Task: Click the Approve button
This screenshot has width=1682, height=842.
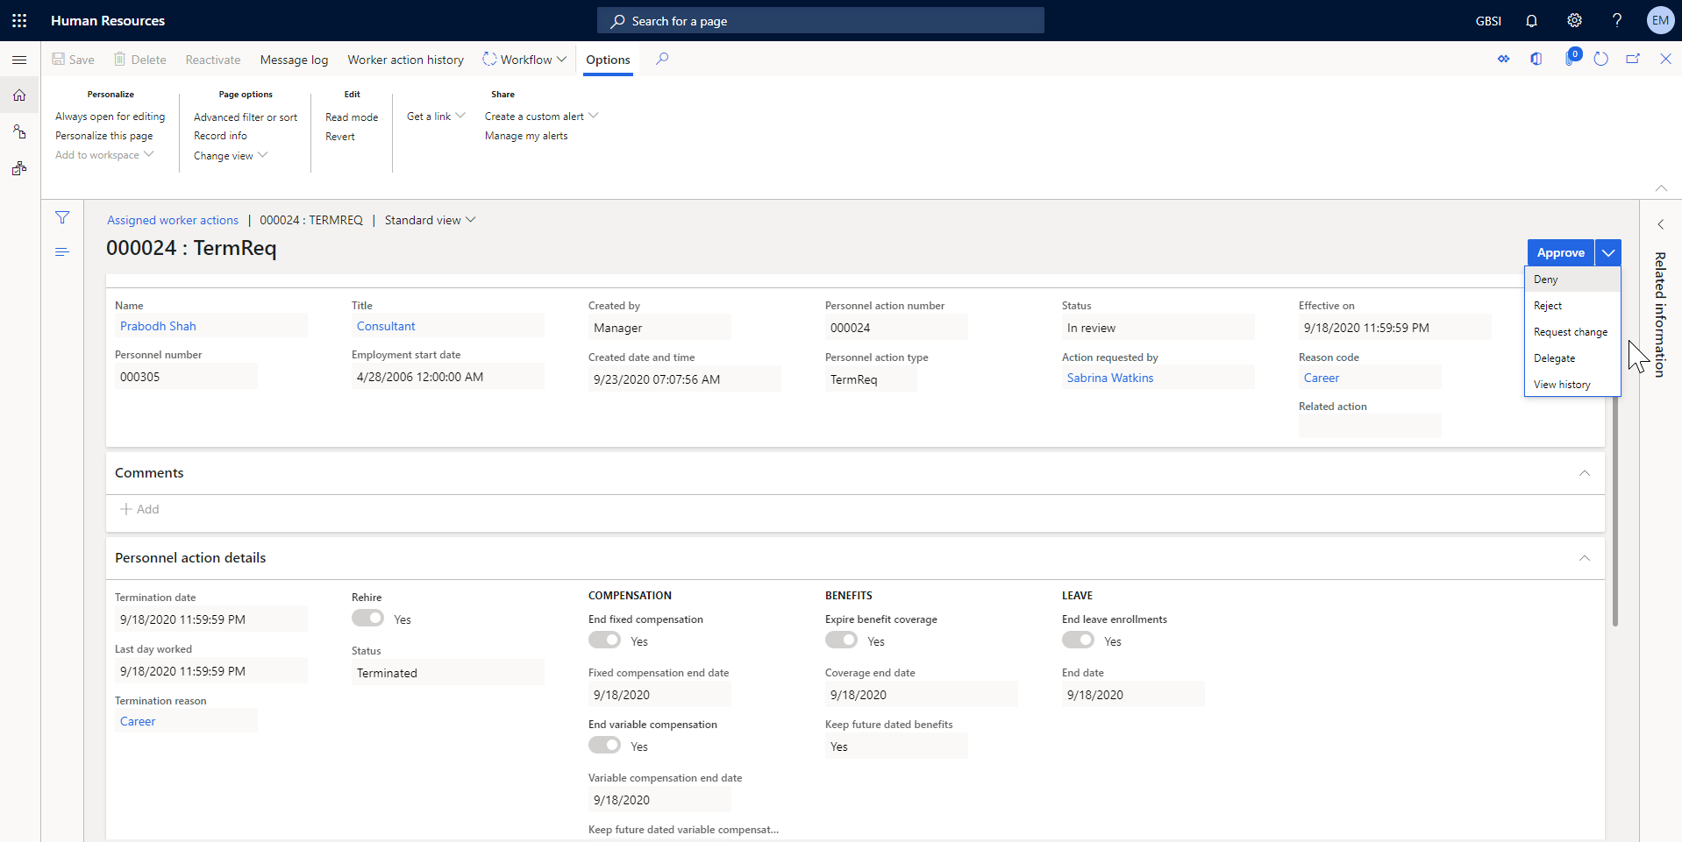Action: click(x=1561, y=252)
